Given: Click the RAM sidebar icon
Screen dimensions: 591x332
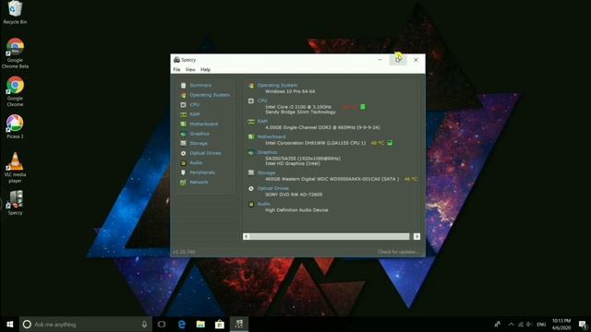Looking at the screenshot, I should click(183, 114).
